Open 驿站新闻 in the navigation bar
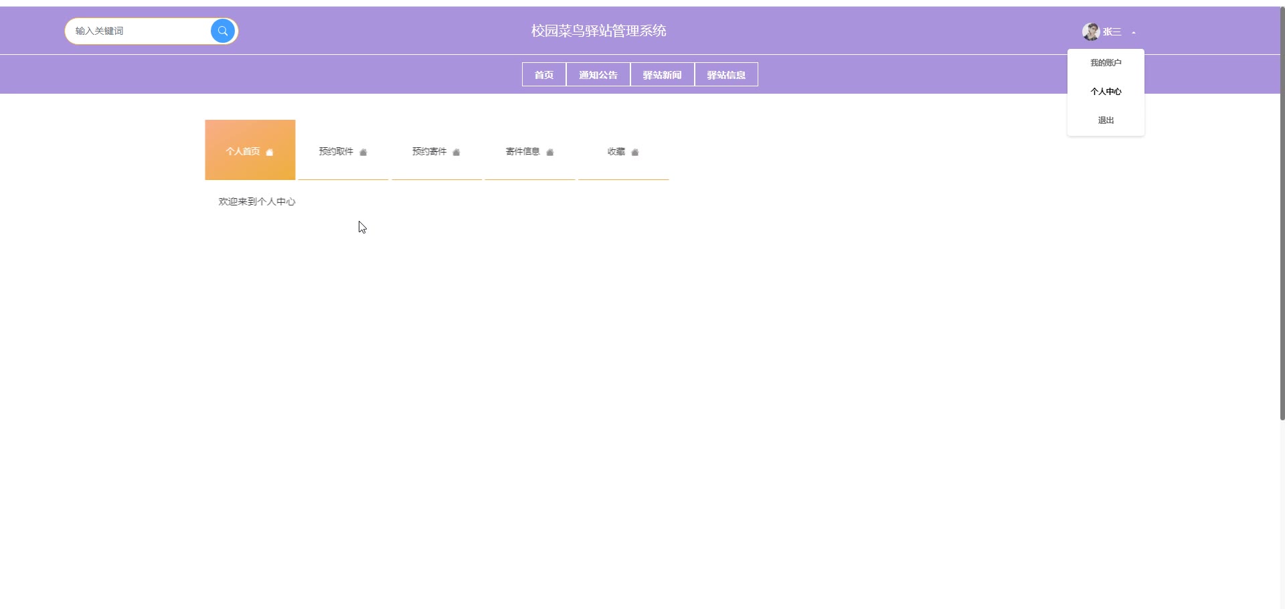The height and width of the screenshot is (609, 1285). [663, 74]
